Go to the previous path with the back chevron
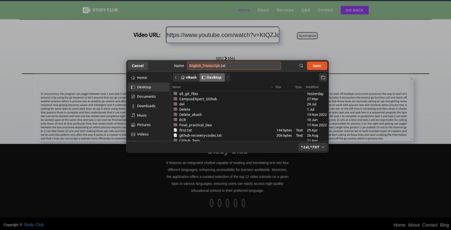The height and width of the screenshot is (230, 451). coord(176,78)
